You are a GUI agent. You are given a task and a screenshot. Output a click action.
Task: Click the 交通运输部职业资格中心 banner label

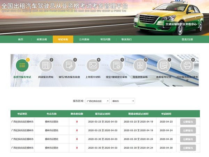182,24
